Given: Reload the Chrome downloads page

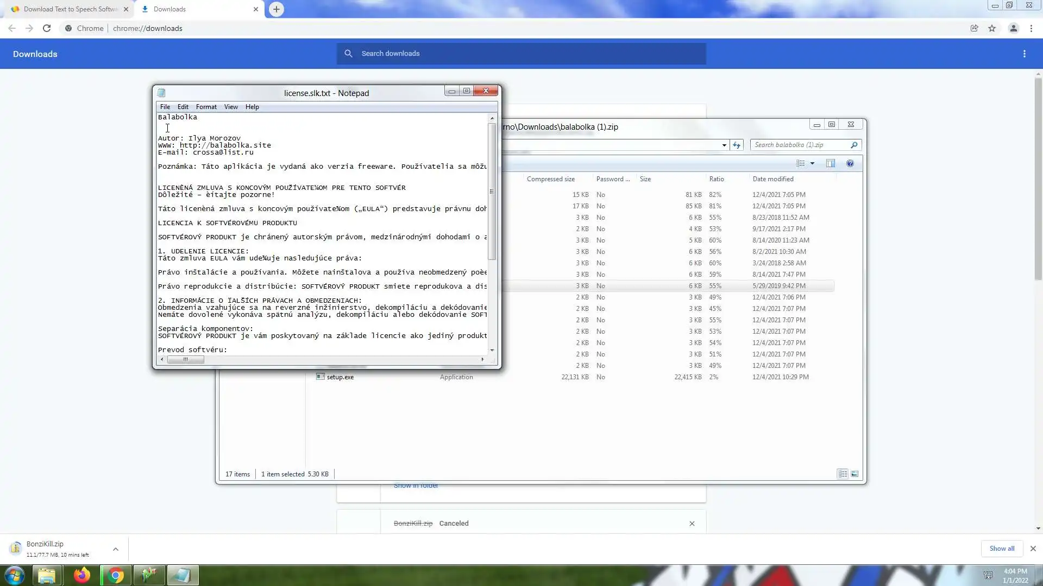Looking at the screenshot, I should point(47,28).
